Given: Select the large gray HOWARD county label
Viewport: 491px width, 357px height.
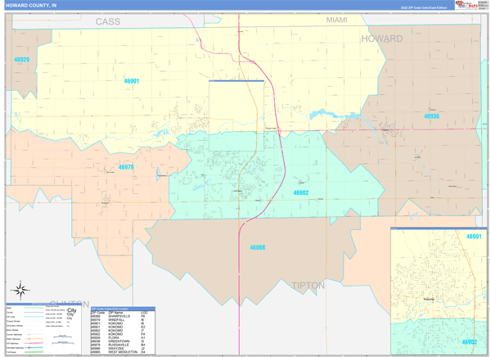Looking at the screenshot, I should tap(382, 38).
